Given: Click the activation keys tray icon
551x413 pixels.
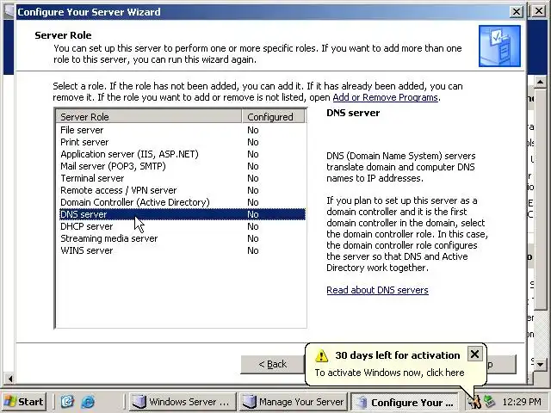Looking at the screenshot, I should coord(475,402).
